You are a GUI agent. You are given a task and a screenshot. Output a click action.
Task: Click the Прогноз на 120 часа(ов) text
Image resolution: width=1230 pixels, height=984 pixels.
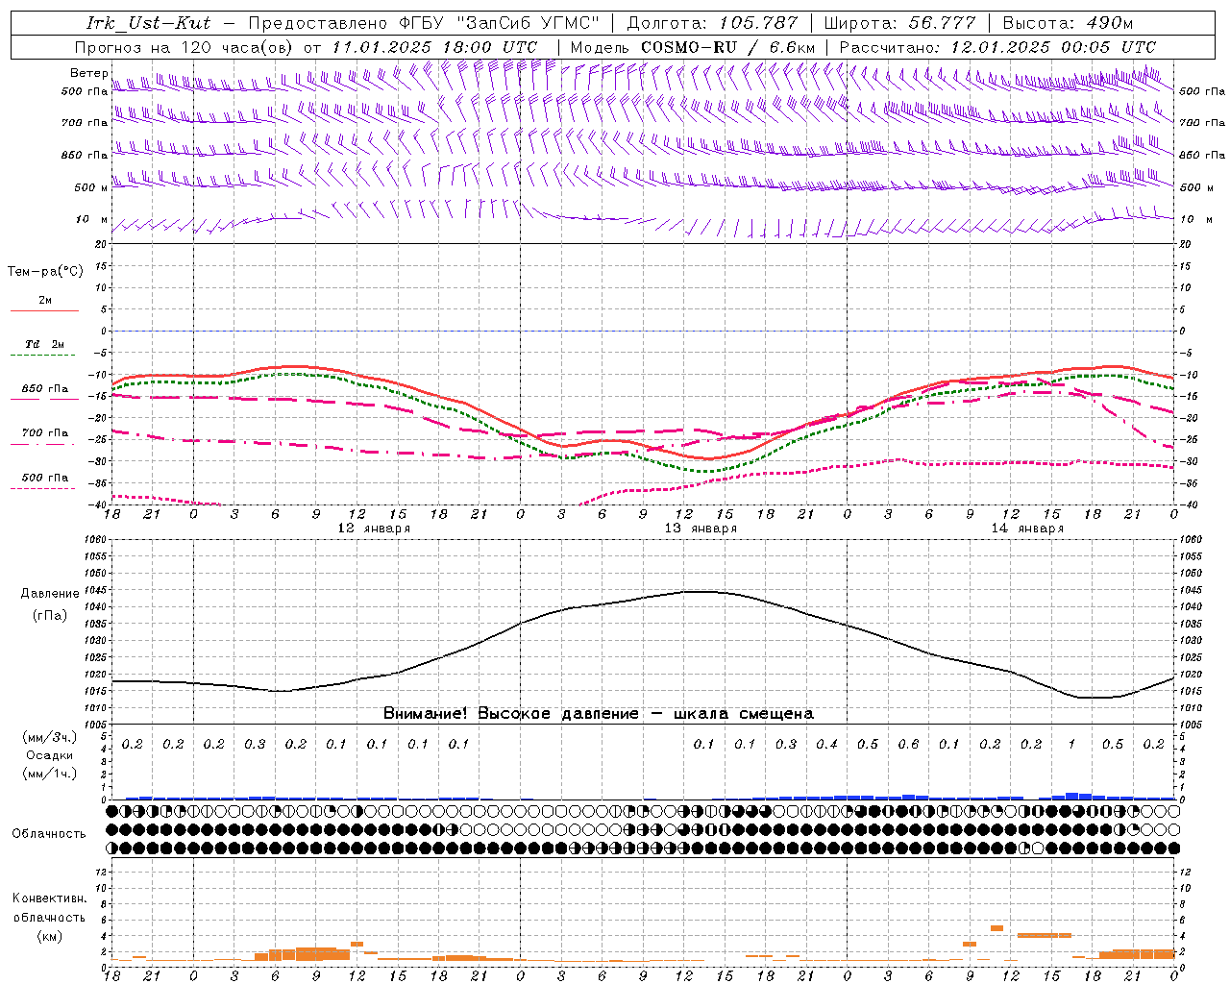tap(185, 47)
